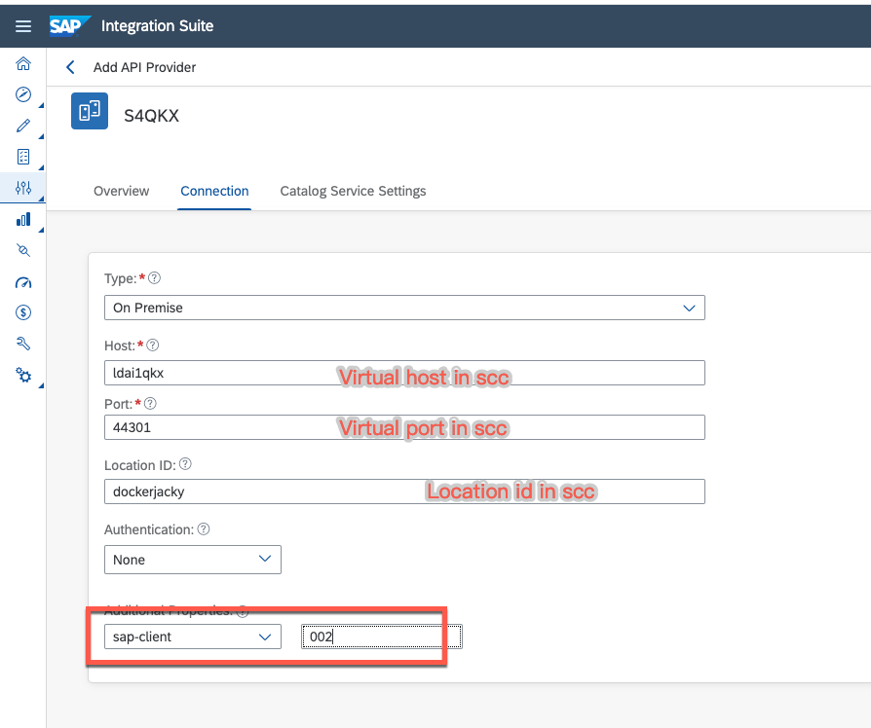Go back from Add API Provider
Image resolution: width=871 pixels, height=728 pixels.
[x=70, y=67]
